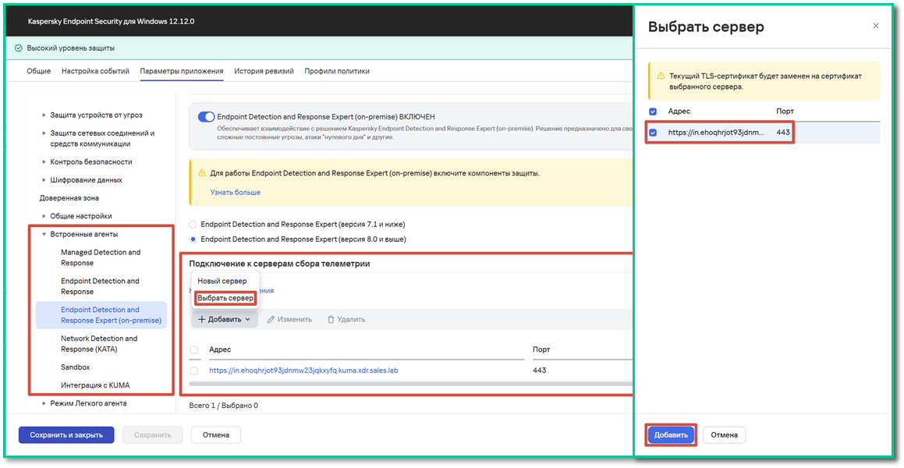The width and height of the screenshot is (904, 468).
Task: Check the kuma.xdr.sales.lab server row checkbox
Action: pyautogui.click(x=193, y=370)
